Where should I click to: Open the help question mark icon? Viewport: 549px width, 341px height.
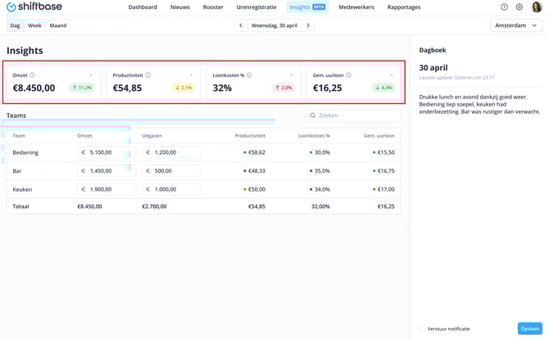coord(504,7)
